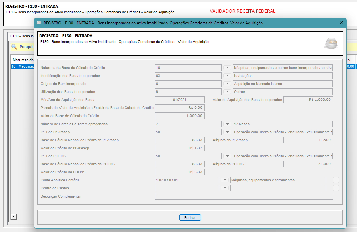Image resolution: width=357 pixels, height=232 pixels.
Task: Open Utilização dos Bens Incorporados dropdown
Action: (227, 92)
